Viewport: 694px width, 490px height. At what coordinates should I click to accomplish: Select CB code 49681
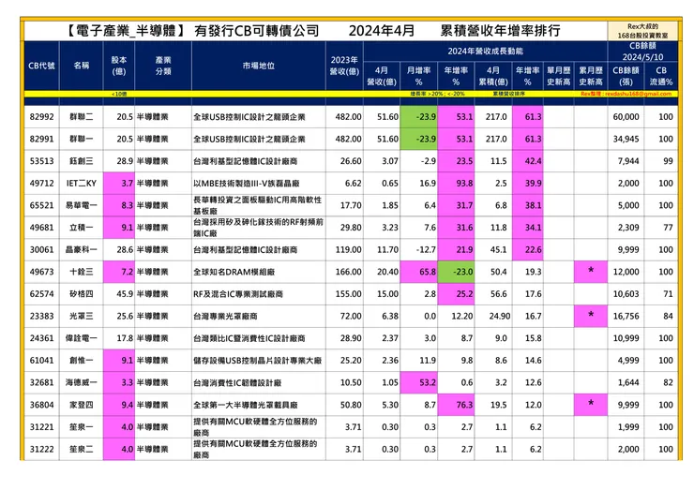pos(41,228)
